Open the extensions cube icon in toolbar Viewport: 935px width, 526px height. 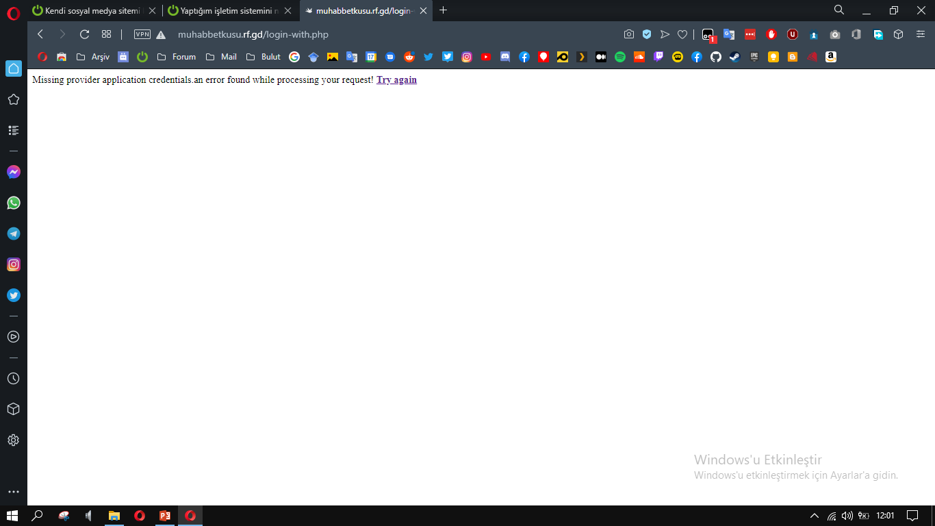[899, 34]
